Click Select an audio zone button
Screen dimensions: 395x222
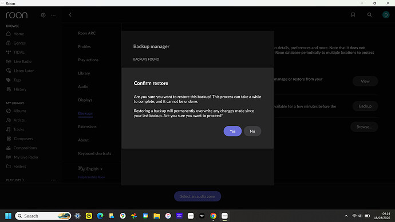coord(197,196)
